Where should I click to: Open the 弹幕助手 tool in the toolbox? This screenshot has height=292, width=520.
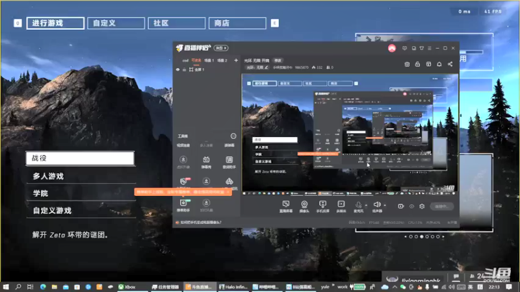click(x=183, y=205)
